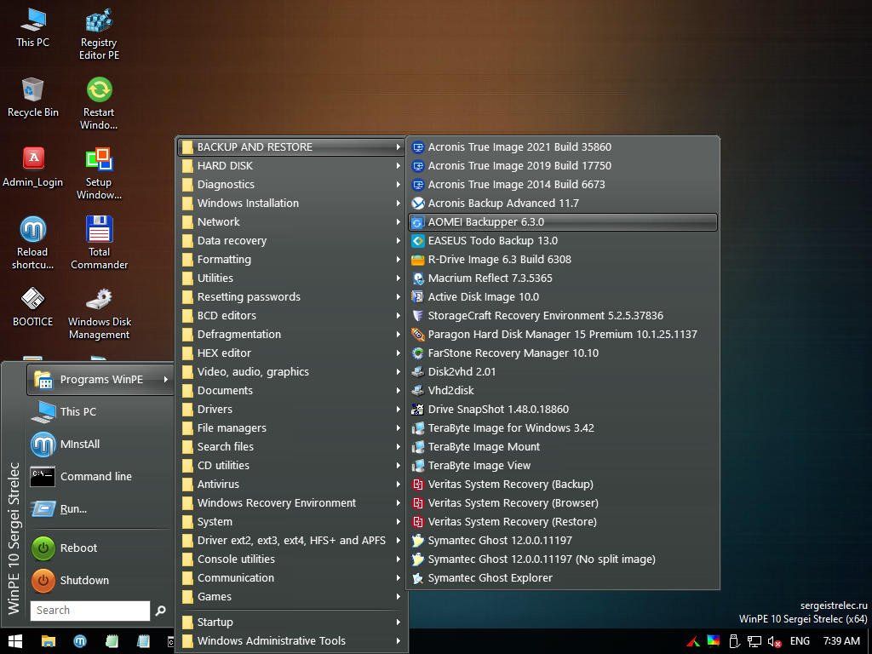This screenshot has width=872, height=654.
Task: Launch Veritas System Recovery (Backup)
Action: pyautogui.click(x=563, y=484)
